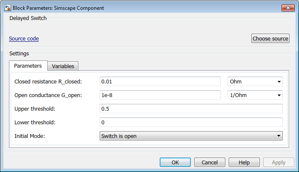Expand the 1/Ohm unit dropdown
Screen dimensions: 299x172
255,95
